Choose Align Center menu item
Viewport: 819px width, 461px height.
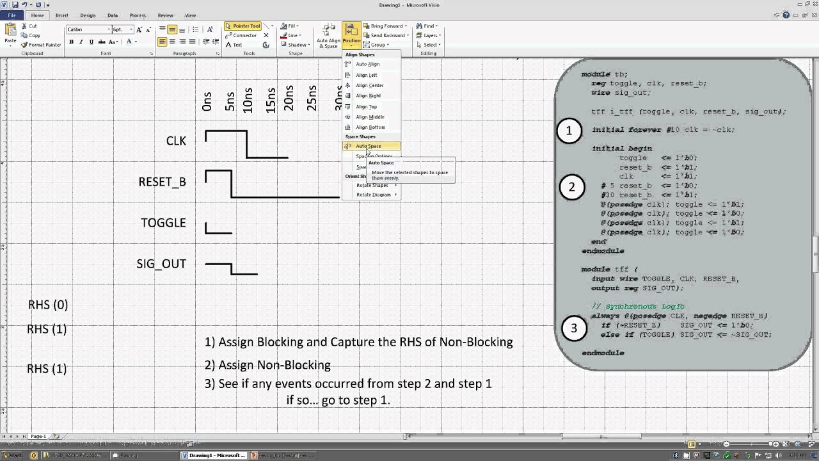[372, 85]
